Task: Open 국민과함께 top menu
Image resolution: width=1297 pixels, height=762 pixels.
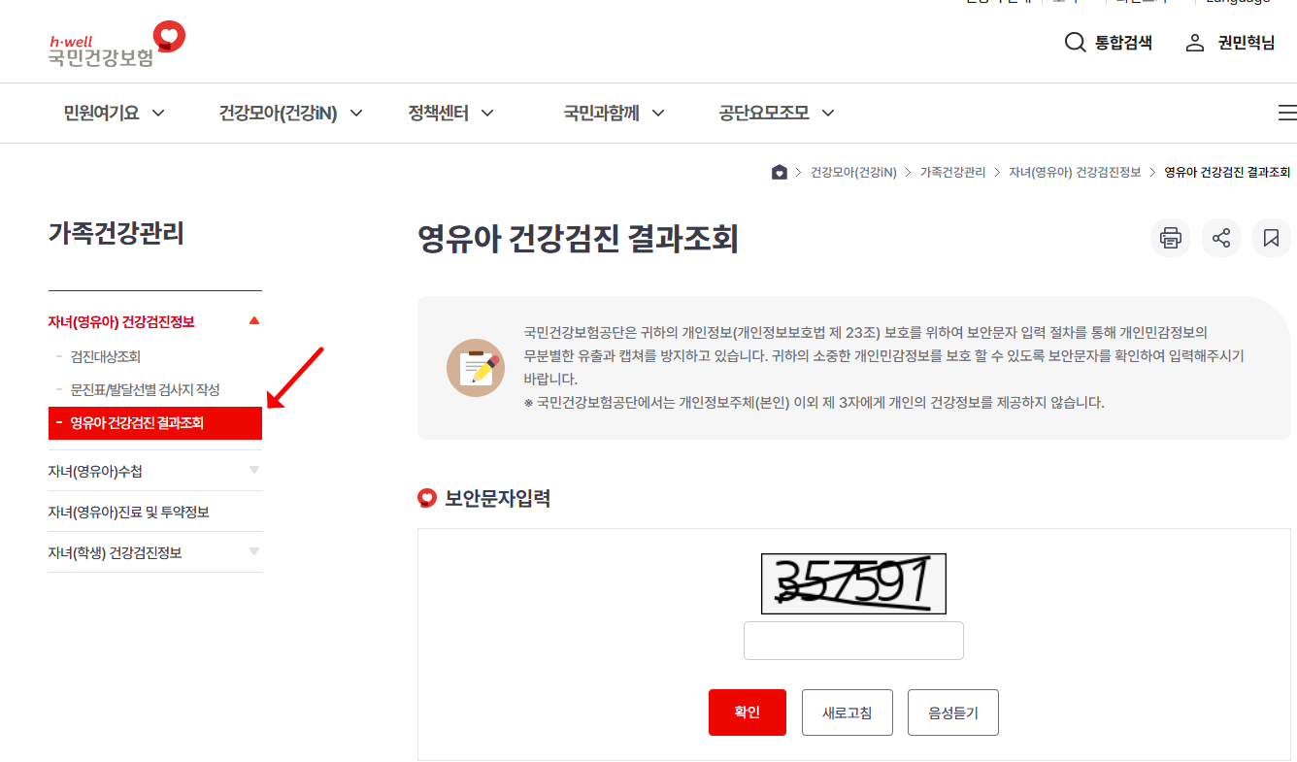Action: pyautogui.click(x=602, y=114)
